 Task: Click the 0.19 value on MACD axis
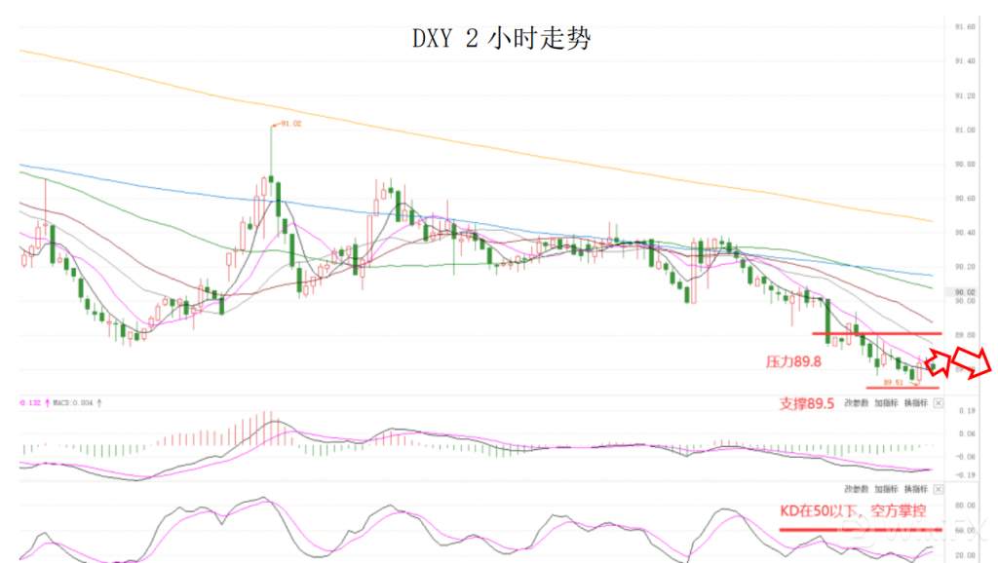pos(967,411)
